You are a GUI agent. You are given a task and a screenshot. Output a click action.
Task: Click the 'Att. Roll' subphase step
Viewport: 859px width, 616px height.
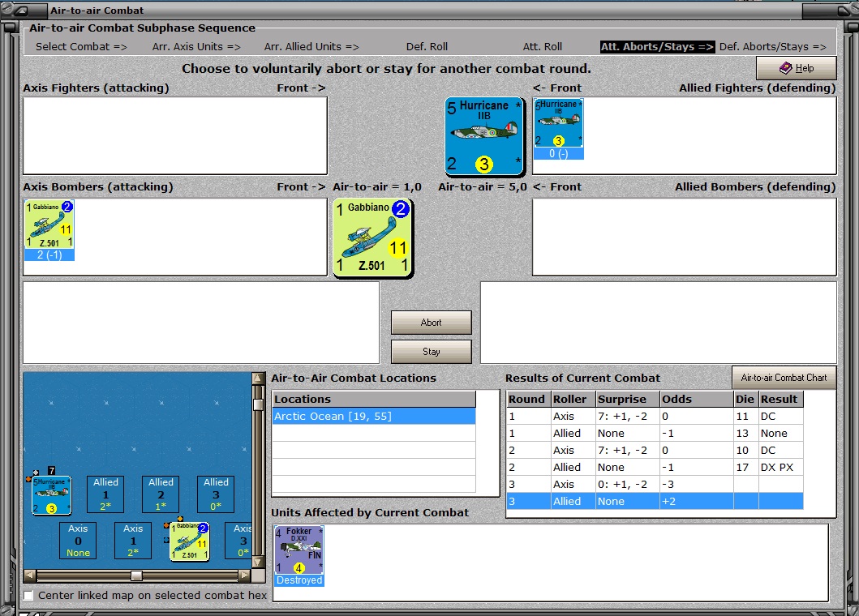(x=543, y=46)
